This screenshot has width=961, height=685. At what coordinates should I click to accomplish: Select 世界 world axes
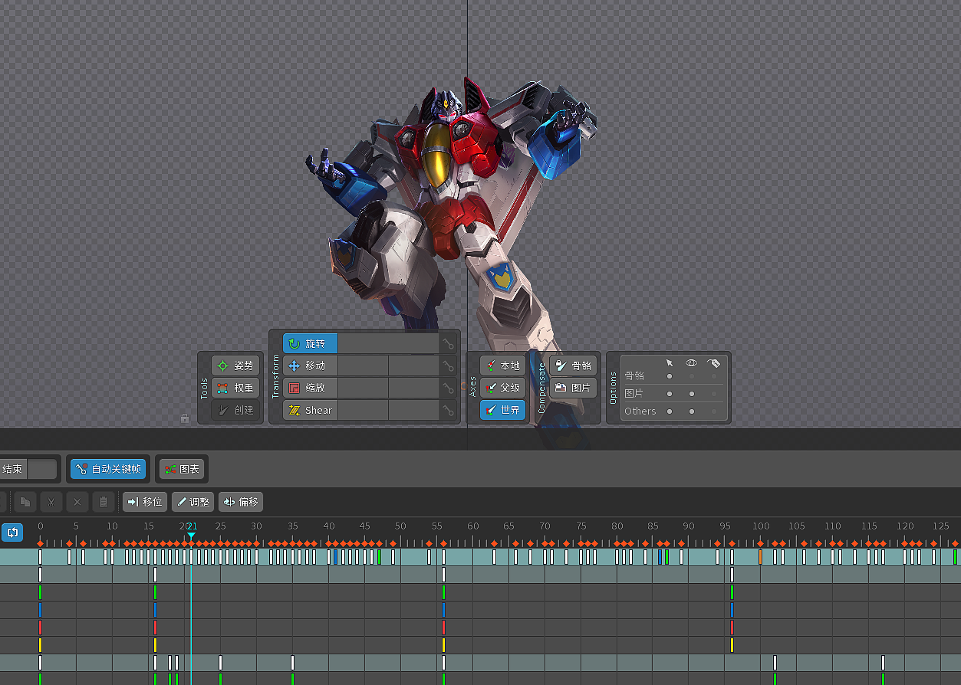tap(502, 410)
